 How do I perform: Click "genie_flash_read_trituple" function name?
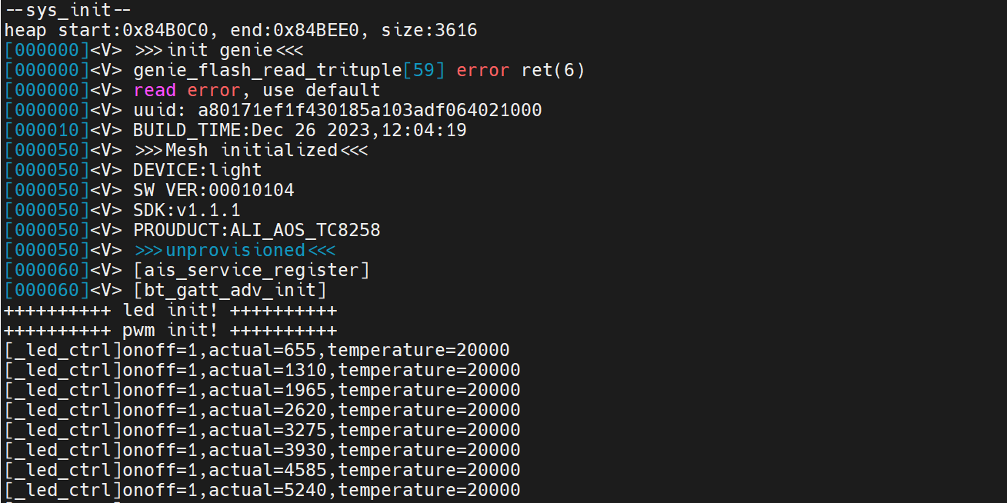click(x=267, y=71)
